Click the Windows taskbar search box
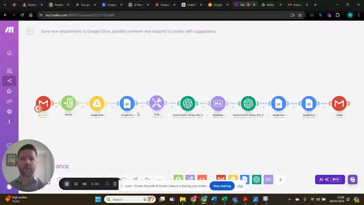 [130, 199]
